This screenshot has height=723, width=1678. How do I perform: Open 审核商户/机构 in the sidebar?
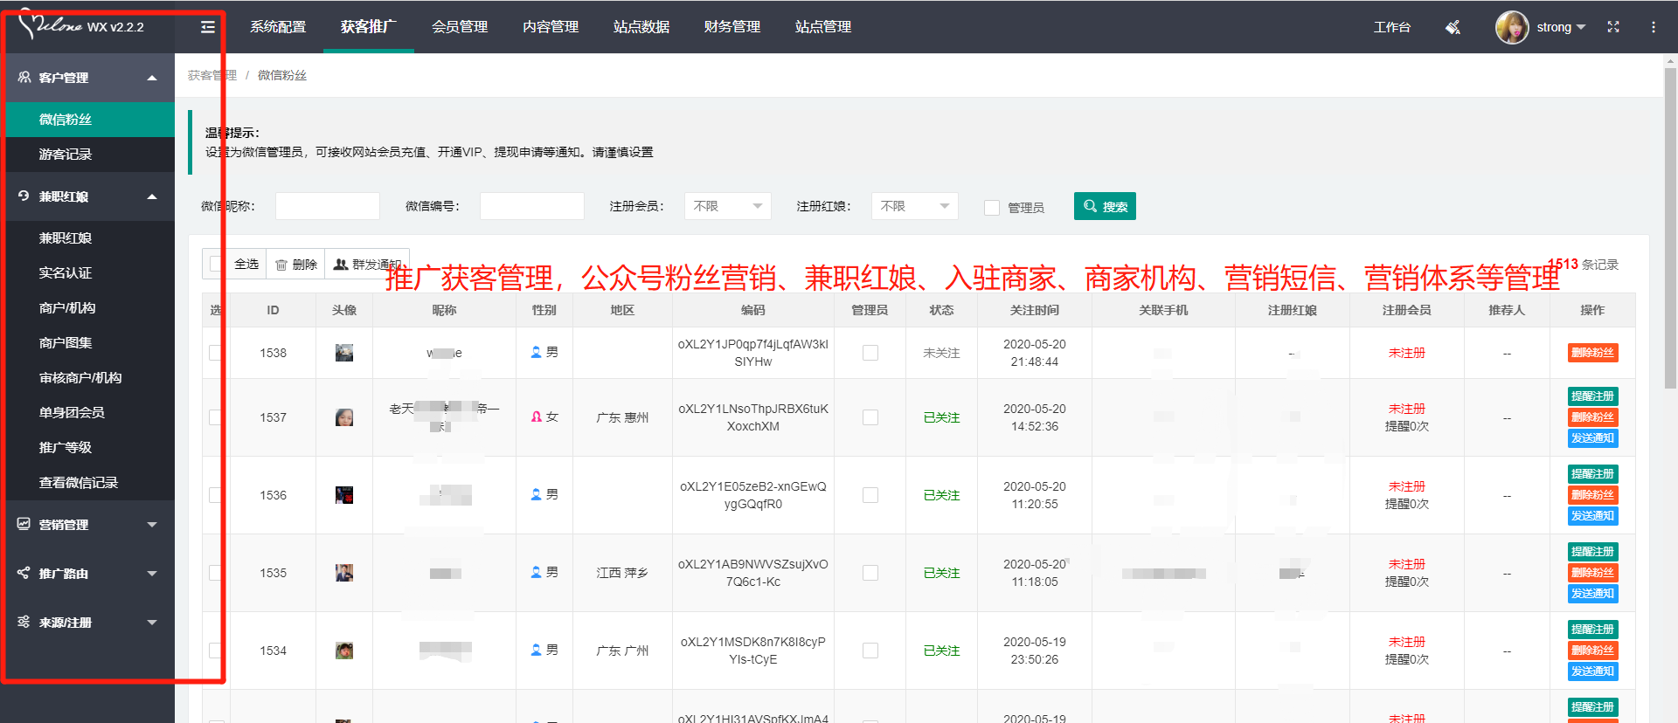coord(80,378)
